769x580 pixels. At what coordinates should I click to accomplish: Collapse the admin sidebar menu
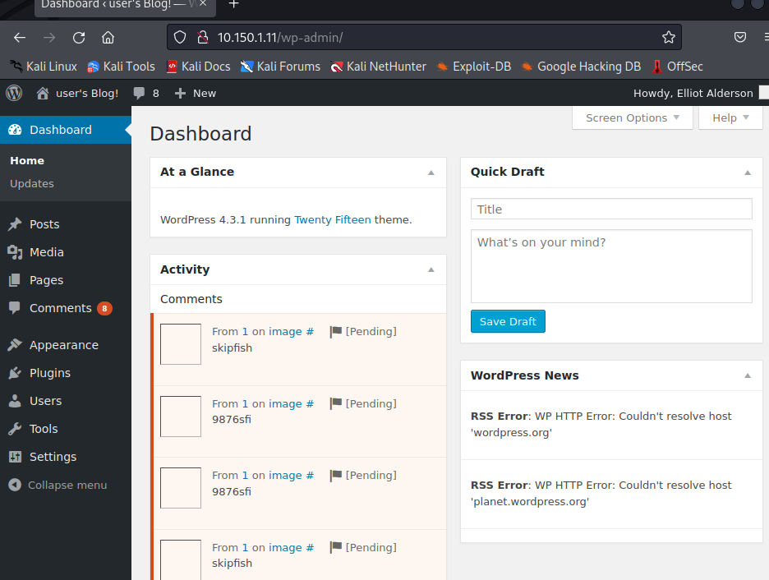point(58,486)
